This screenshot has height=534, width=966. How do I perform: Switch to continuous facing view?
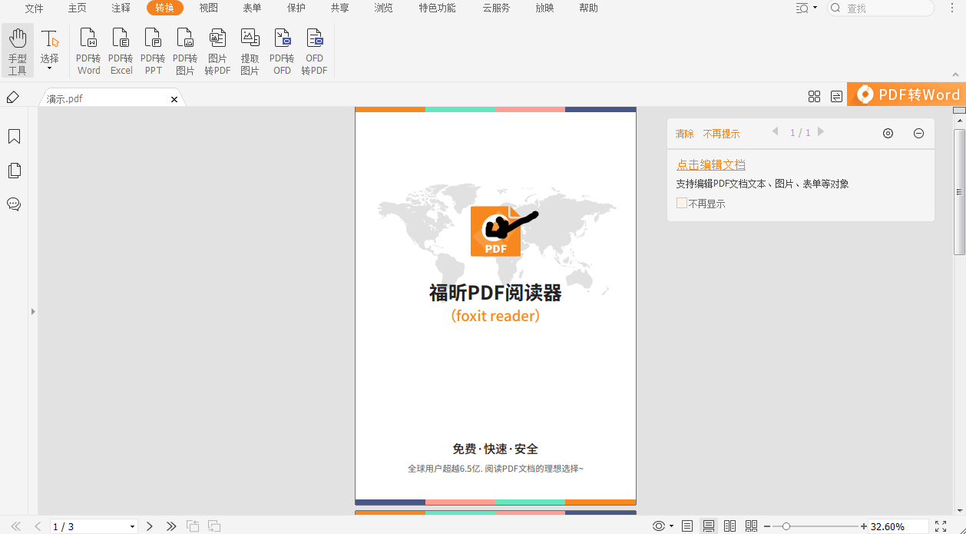click(752, 526)
